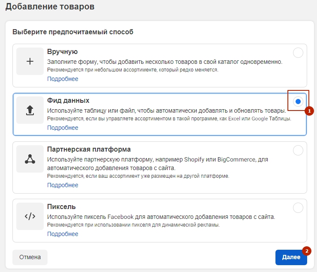Click the plus icon for Вручную
317x272 pixels.
pyautogui.click(x=30, y=61)
